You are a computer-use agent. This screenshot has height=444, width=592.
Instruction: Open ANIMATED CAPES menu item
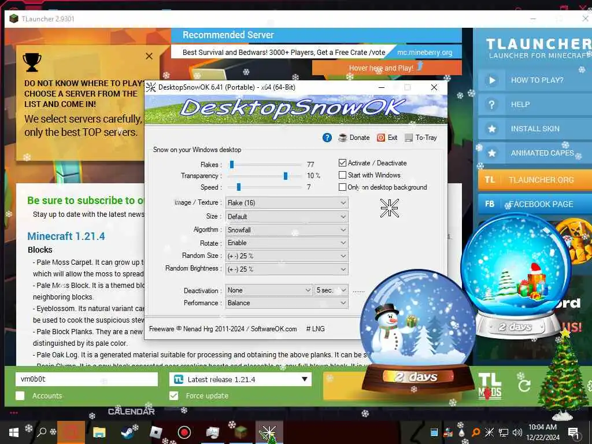click(x=535, y=153)
